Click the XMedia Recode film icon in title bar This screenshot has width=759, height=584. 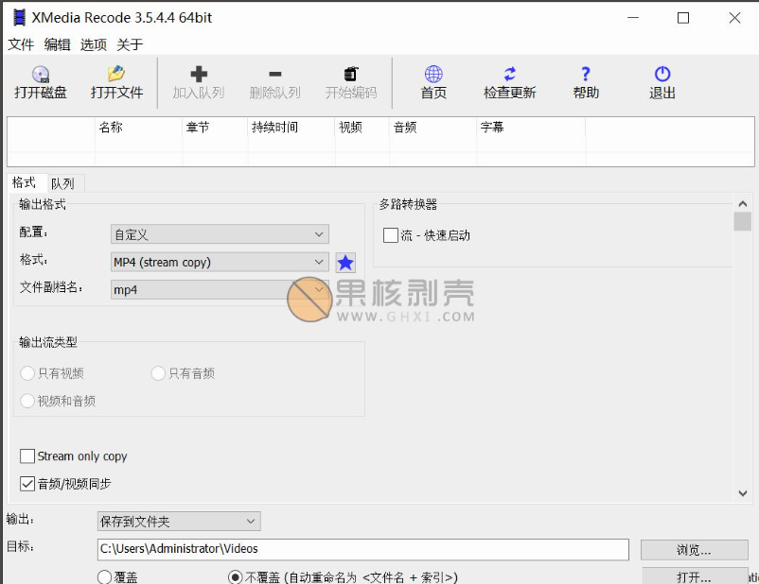(x=19, y=17)
